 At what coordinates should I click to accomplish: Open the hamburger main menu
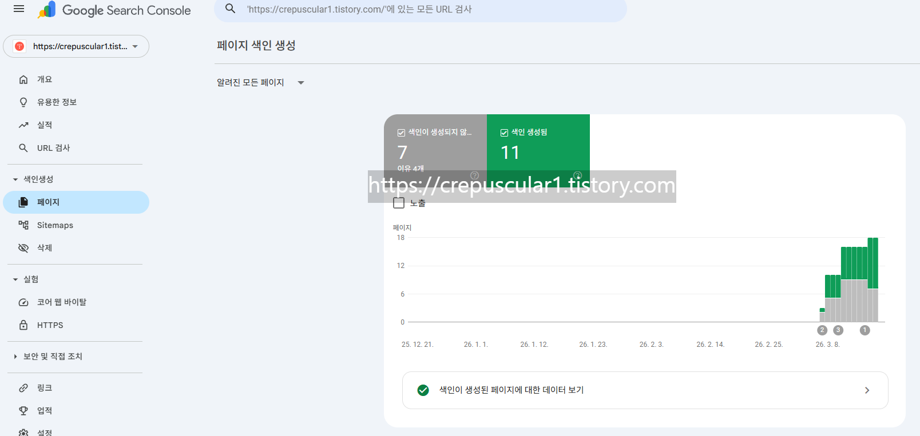coord(19,9)
